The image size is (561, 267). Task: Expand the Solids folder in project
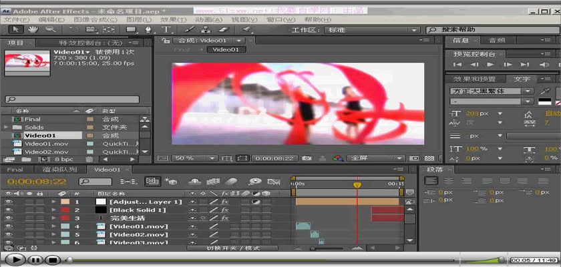point(6,127)
